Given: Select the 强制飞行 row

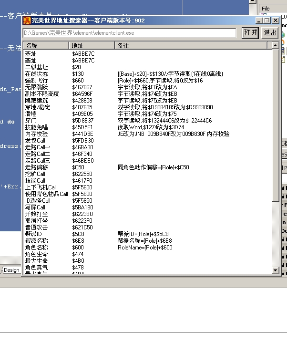Looking at the screenshot, I should coord(147,81).
